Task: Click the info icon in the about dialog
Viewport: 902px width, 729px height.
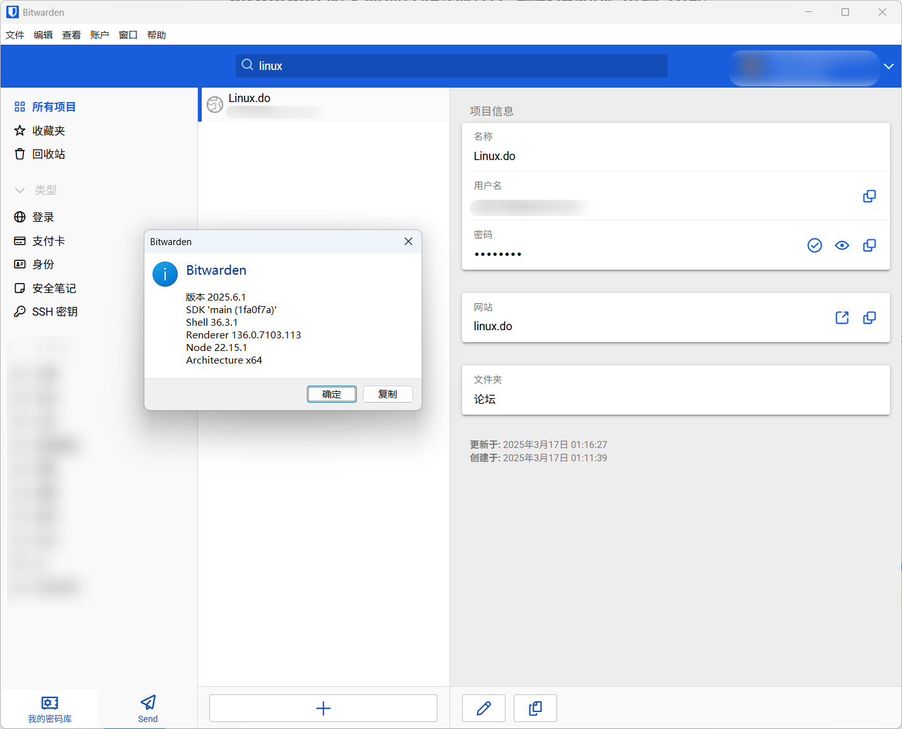Action: click(165, 274)
